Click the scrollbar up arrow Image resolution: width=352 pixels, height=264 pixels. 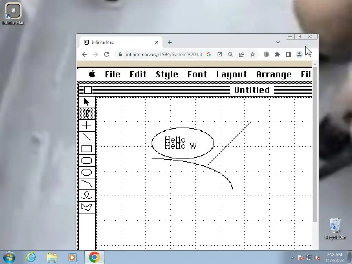tap(315, 64)
